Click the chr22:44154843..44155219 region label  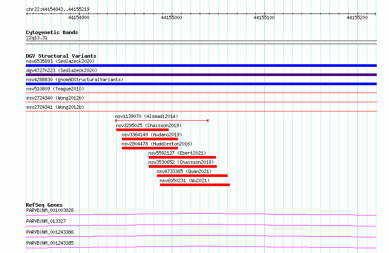(58, 9)
